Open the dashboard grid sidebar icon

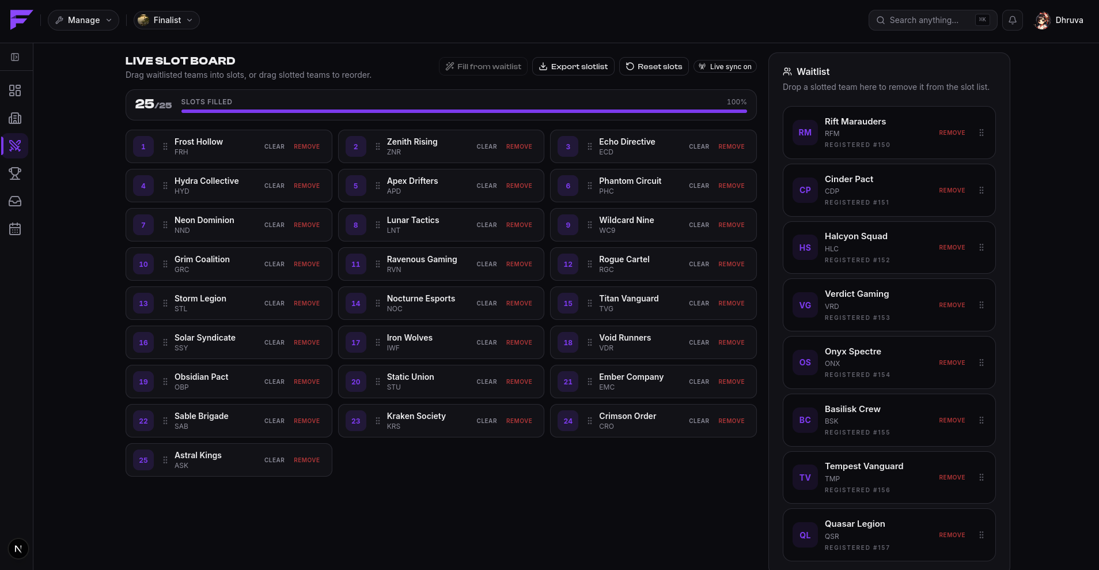click(15, 90)
